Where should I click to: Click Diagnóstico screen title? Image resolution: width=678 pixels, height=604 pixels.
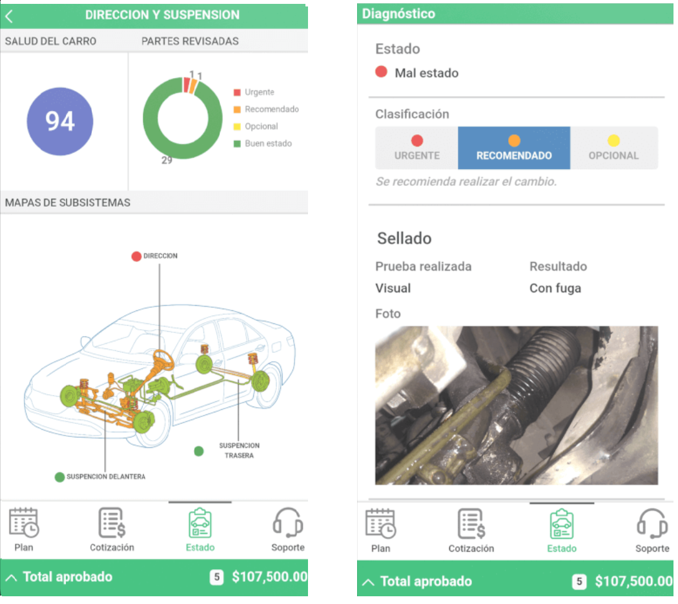[x=398, y=14]
